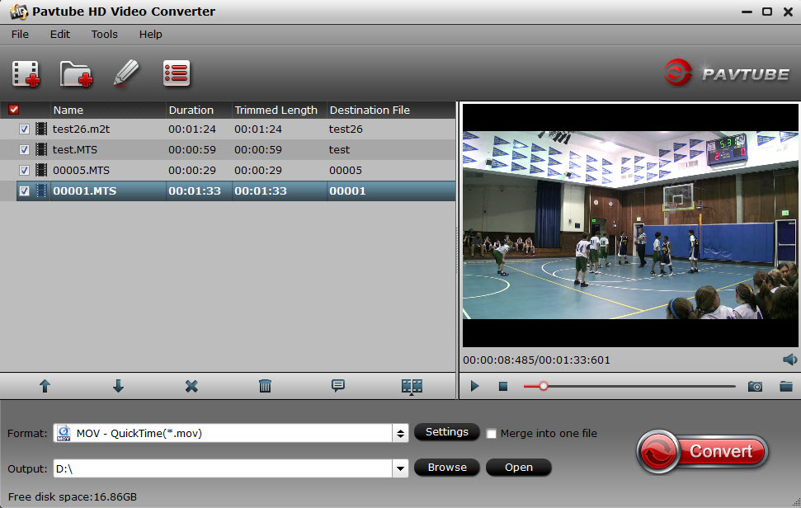Toggle the select-all checkbox in list header

coord(13,109)
